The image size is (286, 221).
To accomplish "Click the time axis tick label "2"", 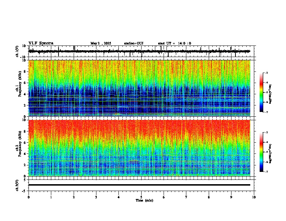I will point(74,197).
